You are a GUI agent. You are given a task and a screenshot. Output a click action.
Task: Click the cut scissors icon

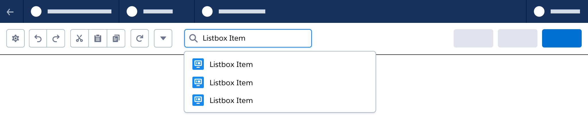click(80, 38)
